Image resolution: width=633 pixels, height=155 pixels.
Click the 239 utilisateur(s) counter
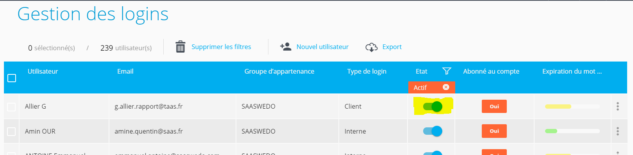click(126, 48)
